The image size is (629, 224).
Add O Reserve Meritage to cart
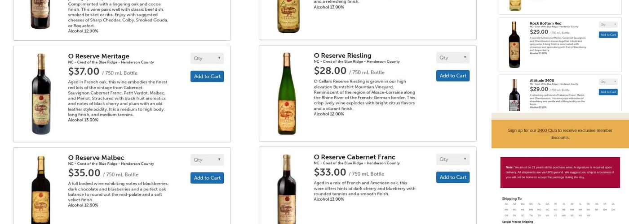pos(207,77)
